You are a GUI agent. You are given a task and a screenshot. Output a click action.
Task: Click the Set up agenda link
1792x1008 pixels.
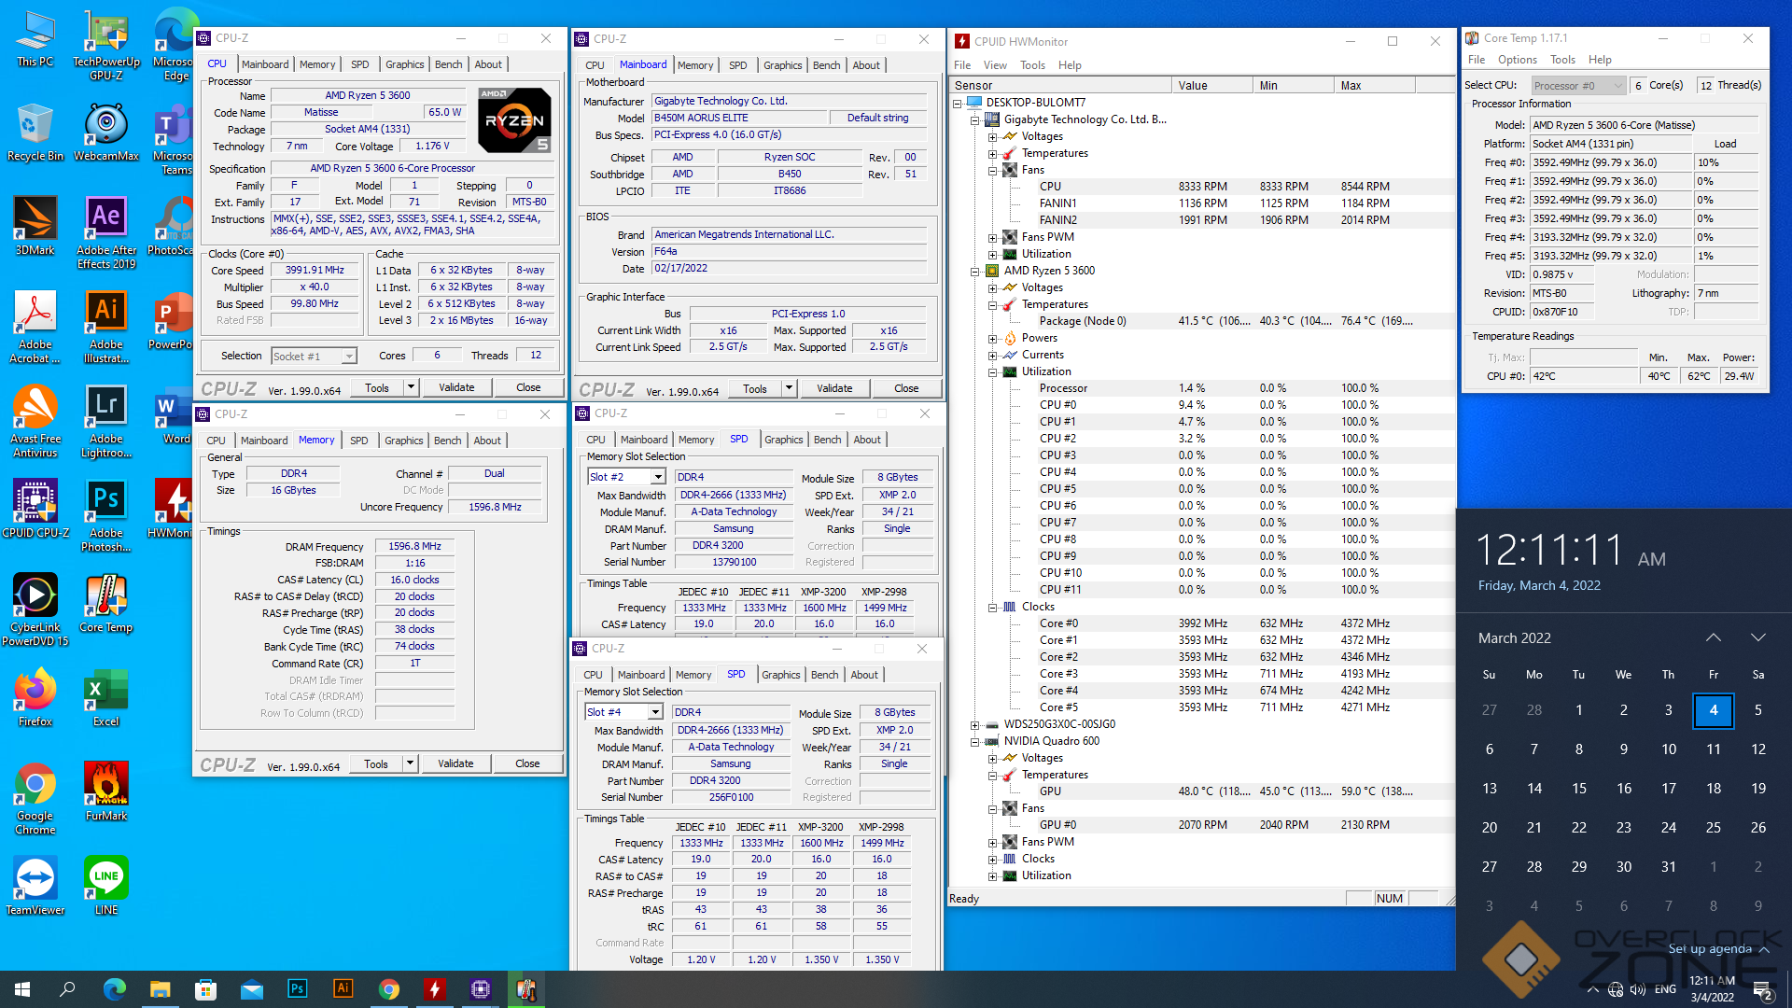coord(1709,948)
